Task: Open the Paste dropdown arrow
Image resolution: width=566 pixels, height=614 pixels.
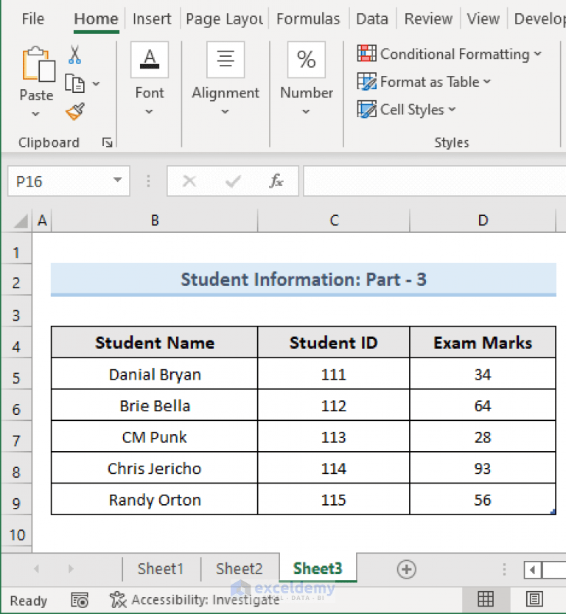Action: (x=35, y=113)
